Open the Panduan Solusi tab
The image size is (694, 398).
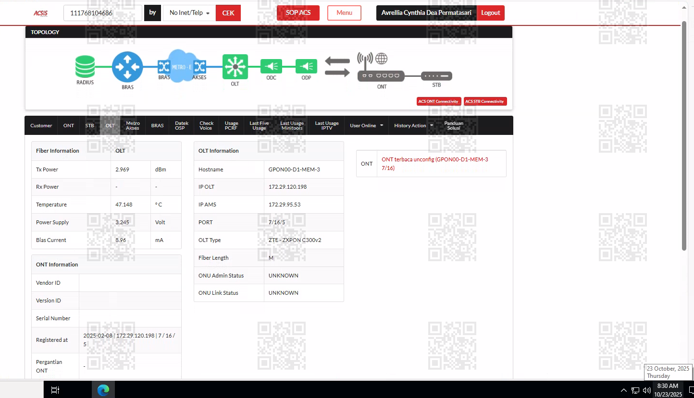click(x=454, y=125)
